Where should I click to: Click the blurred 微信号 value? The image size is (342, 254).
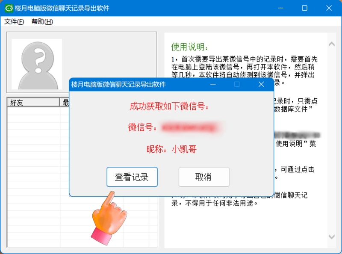point(190,127)
